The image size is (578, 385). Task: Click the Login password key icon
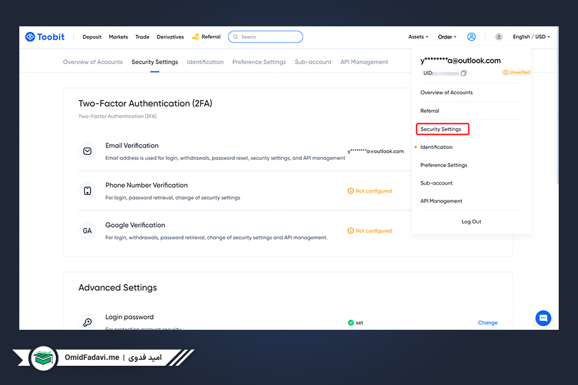(87, 322)
